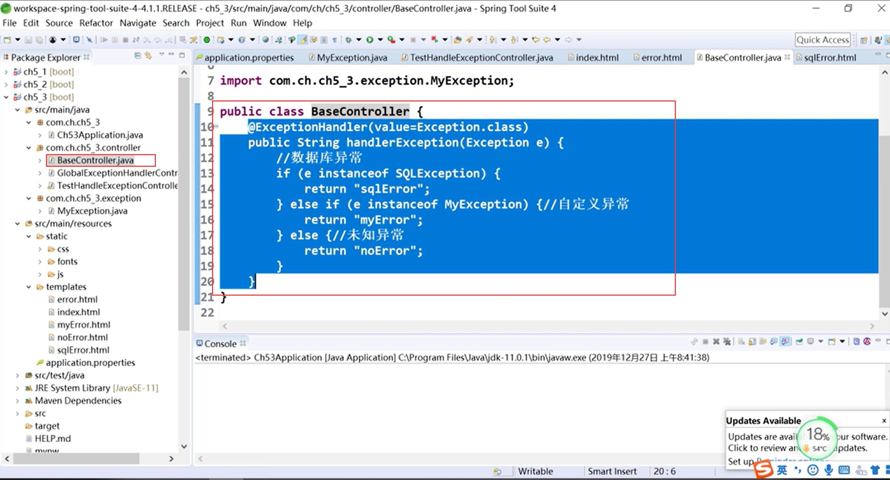The image size is (890, 480).
Task: Click the Quick Access search field
Action: [x=822, y=40]
